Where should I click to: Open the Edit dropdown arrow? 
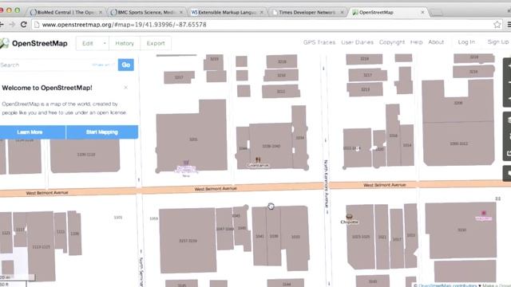[x=105, y=43]
